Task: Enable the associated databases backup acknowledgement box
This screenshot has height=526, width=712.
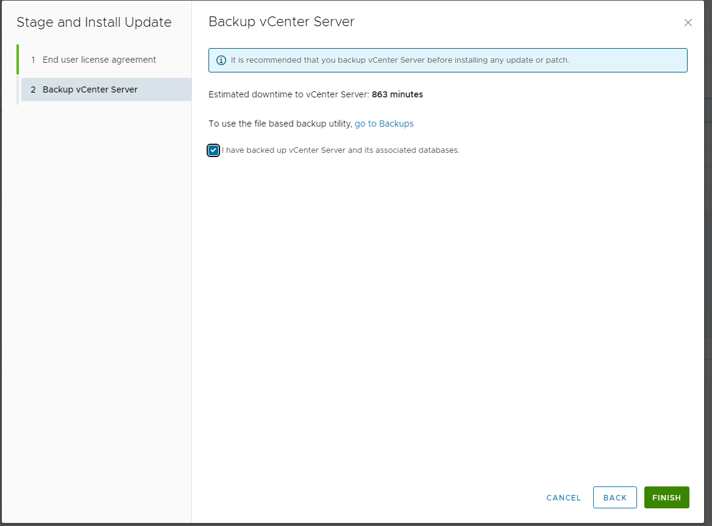Action: (213, 150)
